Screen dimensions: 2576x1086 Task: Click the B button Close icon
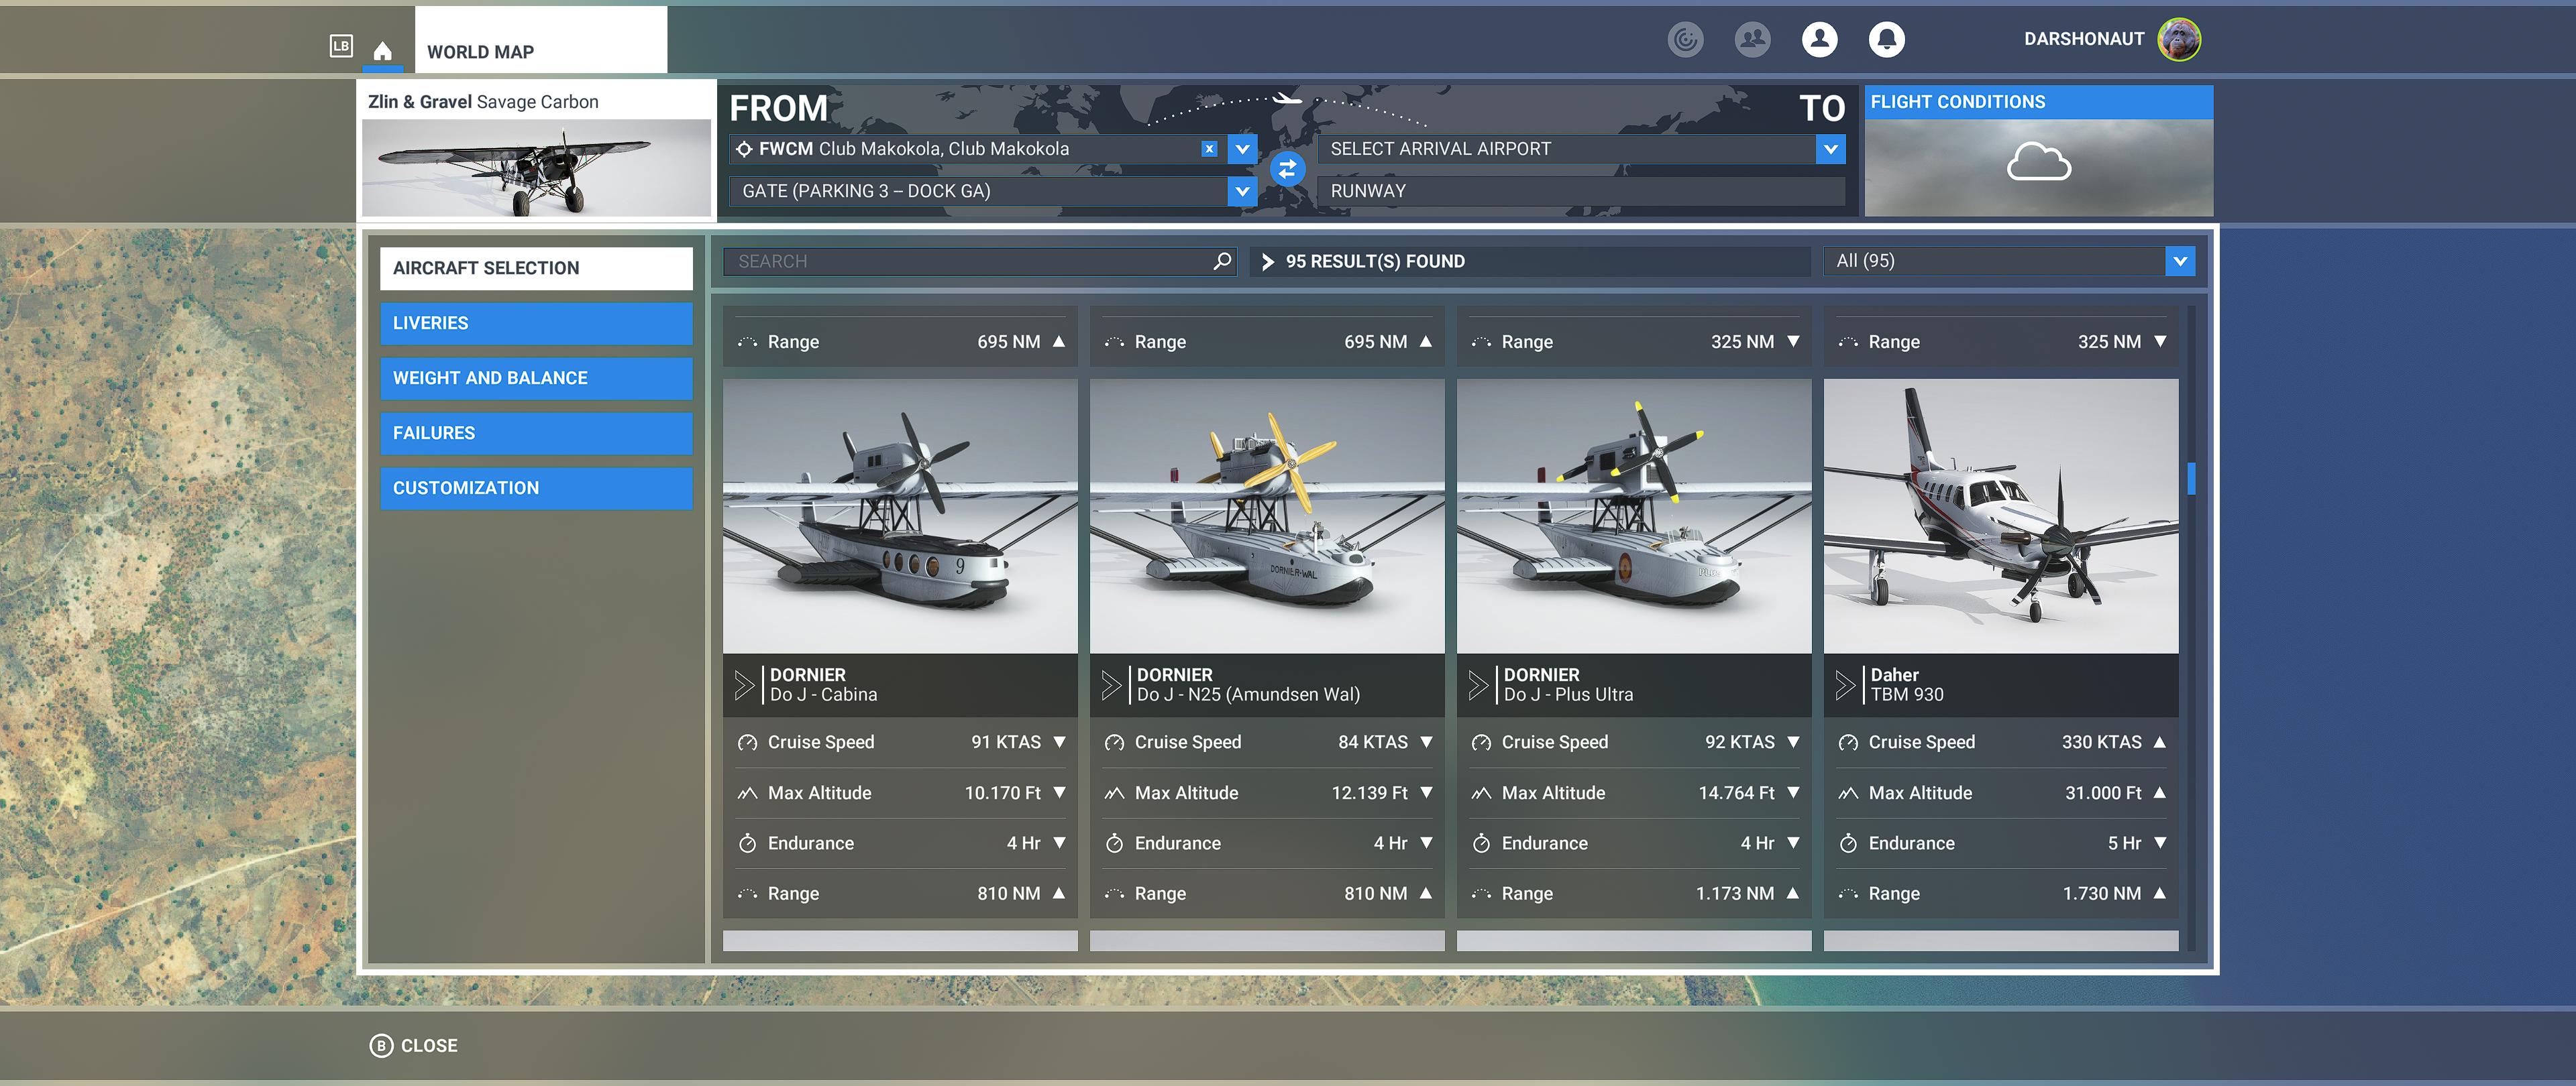click(x=381, y=1045)
